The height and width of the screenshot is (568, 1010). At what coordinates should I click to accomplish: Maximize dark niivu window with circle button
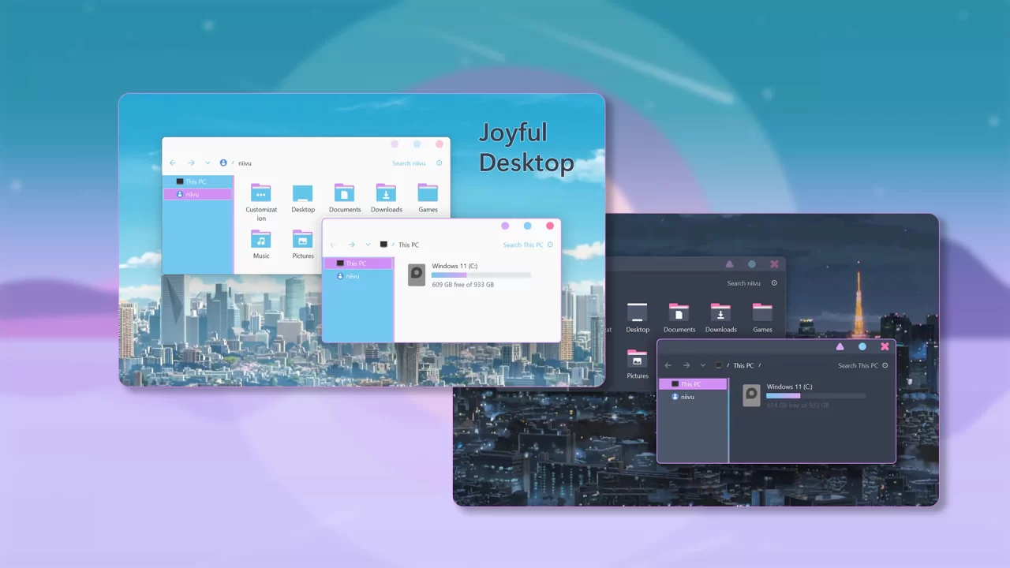pos(752,264)
